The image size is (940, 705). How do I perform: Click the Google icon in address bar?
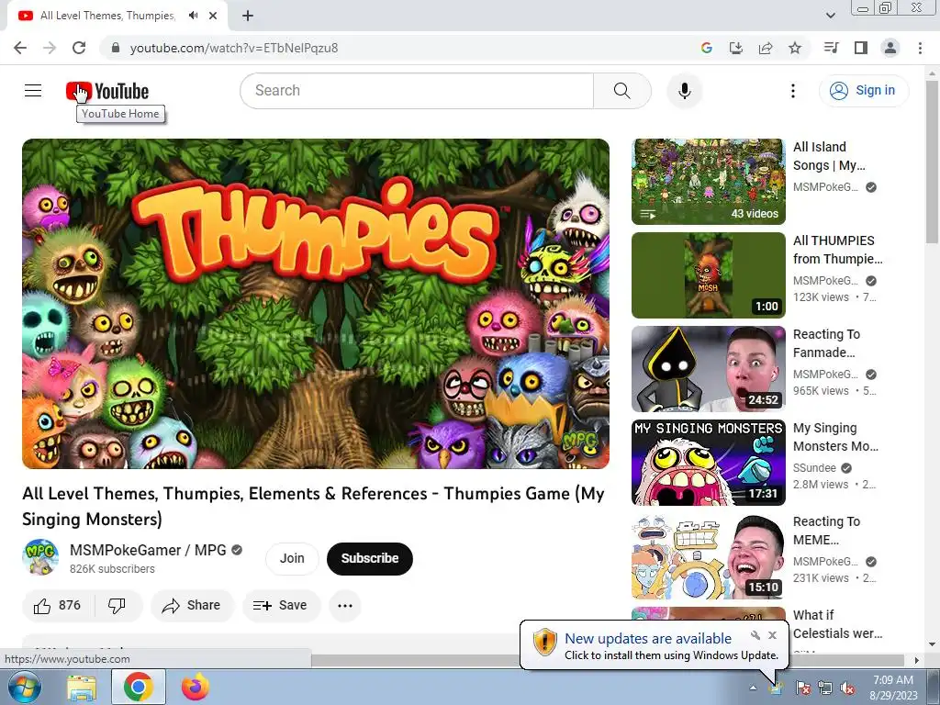click(706, 48)
